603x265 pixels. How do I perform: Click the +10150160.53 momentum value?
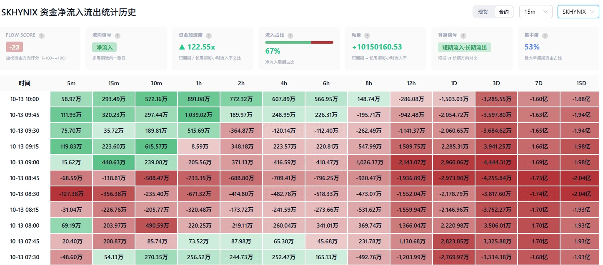(377, 47)
